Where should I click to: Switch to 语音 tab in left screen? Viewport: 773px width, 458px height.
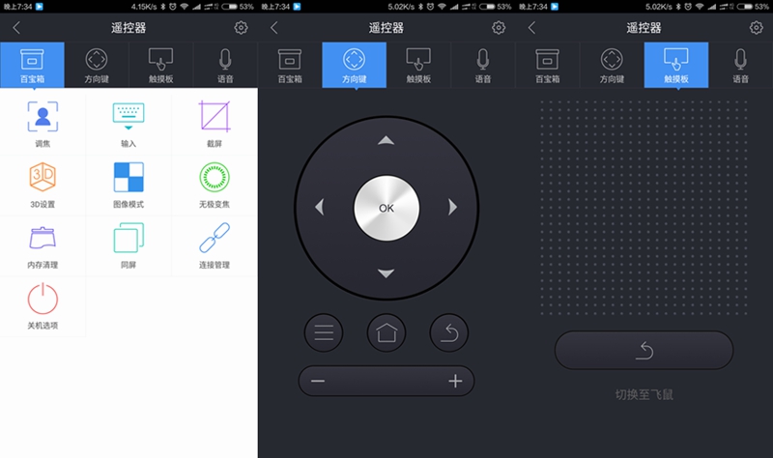(225, 65)
